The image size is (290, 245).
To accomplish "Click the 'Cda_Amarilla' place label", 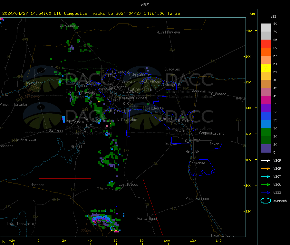I will coord(24,139).
